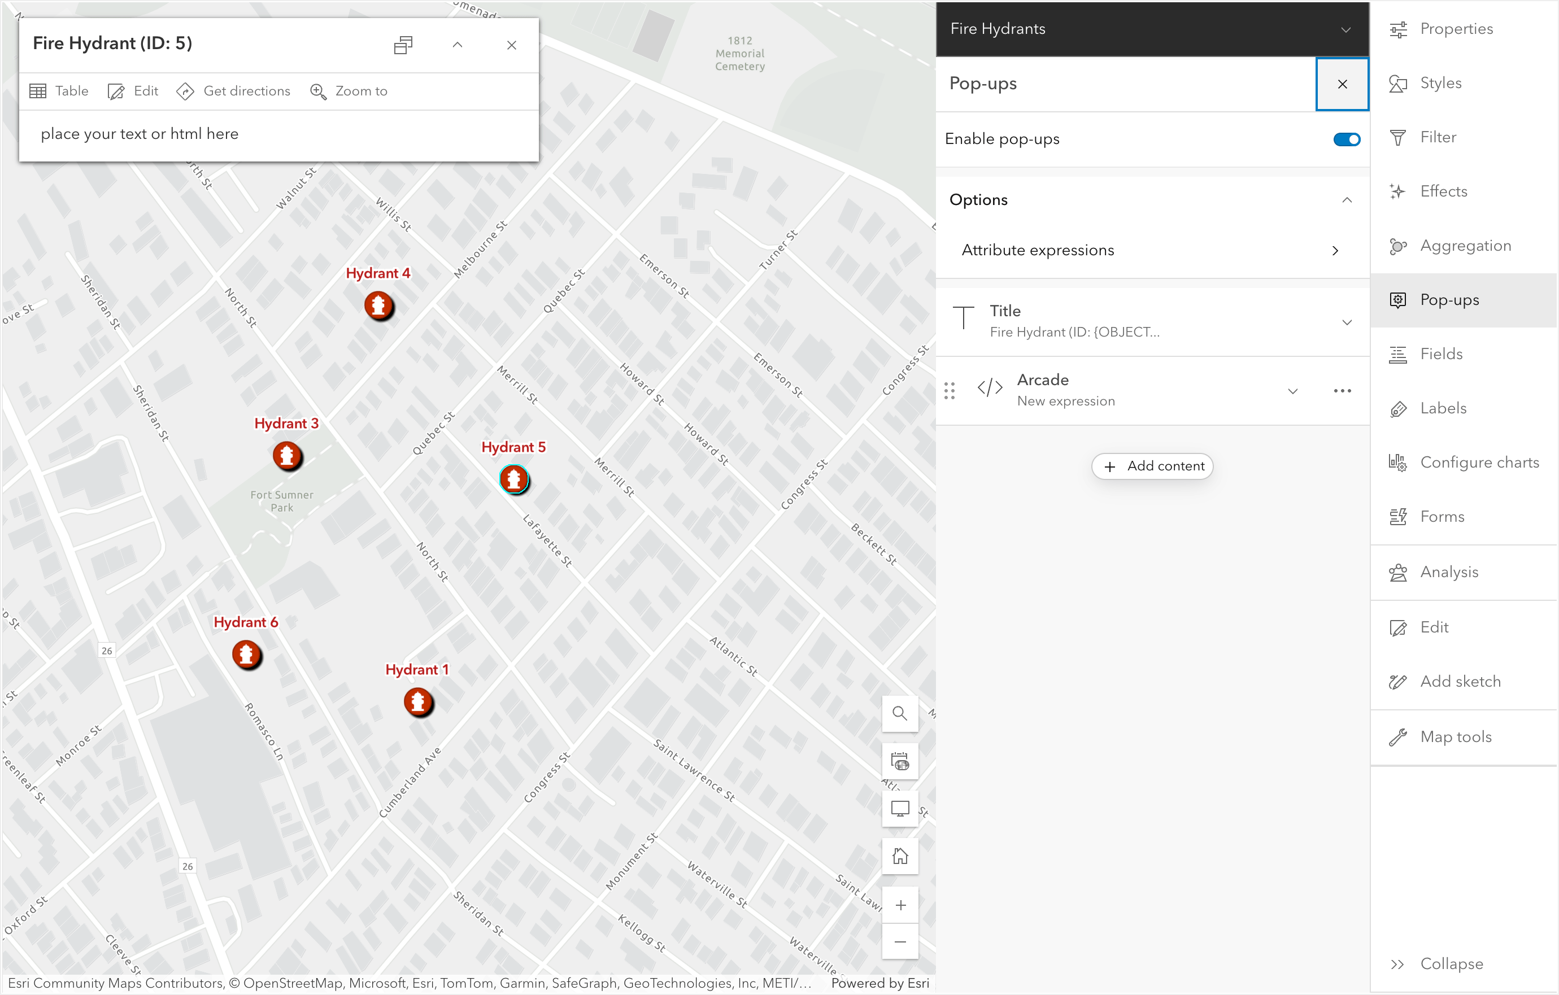This screenshot has width=1559, height=995.
Task: Click the search magnifier on the map
Action: tap(900, 713)
